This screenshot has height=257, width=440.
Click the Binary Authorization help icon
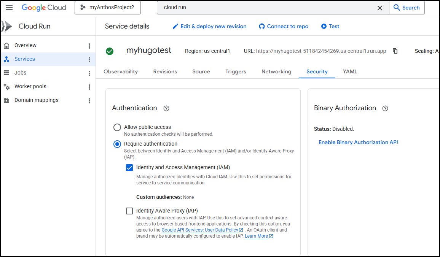pos(385,108)
